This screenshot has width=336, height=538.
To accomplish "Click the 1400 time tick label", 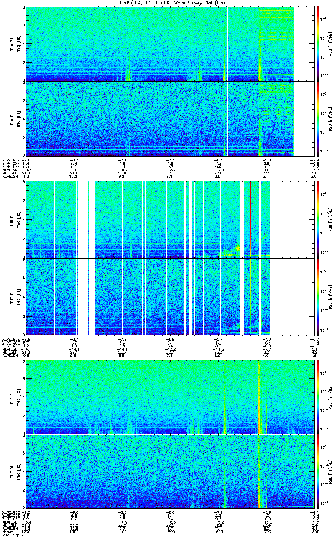I will pyautogui.click(x=122, y=532).
